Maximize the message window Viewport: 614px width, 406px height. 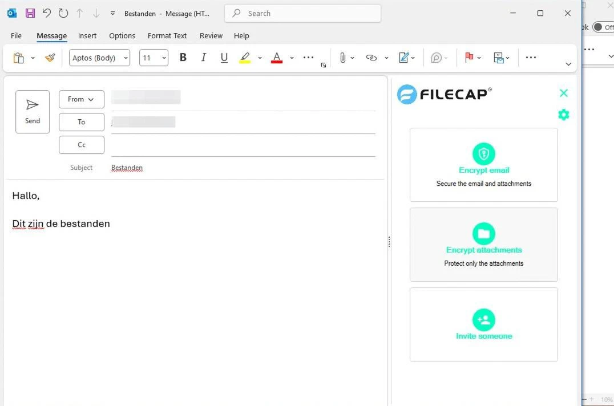coord(540,13)
